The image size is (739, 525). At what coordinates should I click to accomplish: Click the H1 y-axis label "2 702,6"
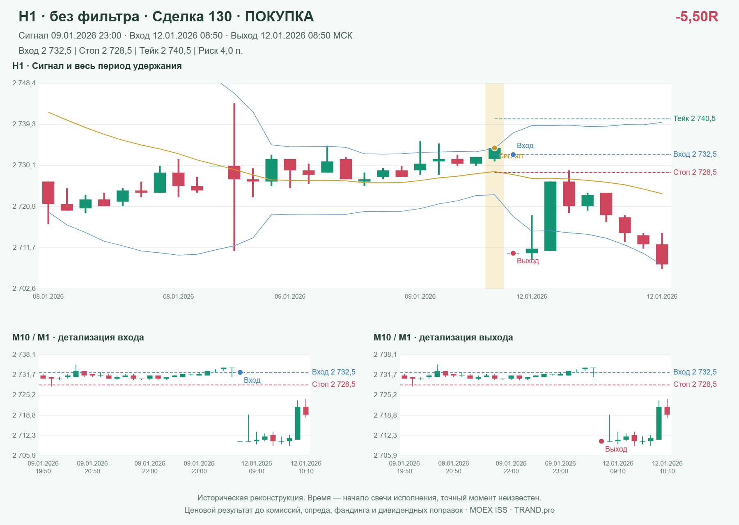tap(24, 289)
